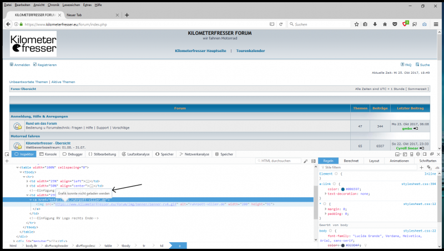This screenshot has width=444, height=251.
Task: Open Firefox hamburger menu
Action: 437,24
